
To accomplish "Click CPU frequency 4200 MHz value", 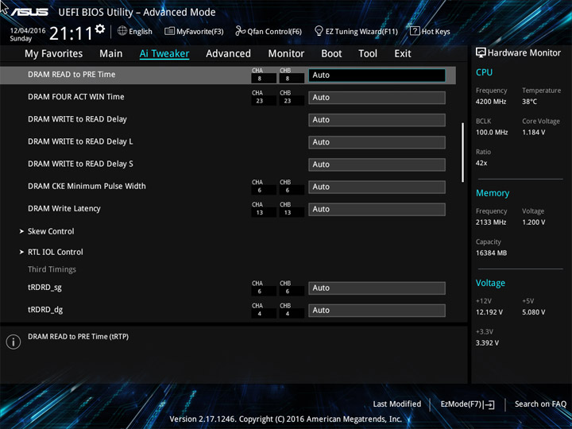I will click(491, 102).
